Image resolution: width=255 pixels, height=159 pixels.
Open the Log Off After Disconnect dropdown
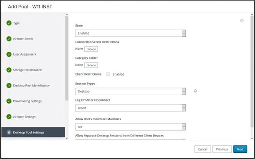[x=131, y=108]
